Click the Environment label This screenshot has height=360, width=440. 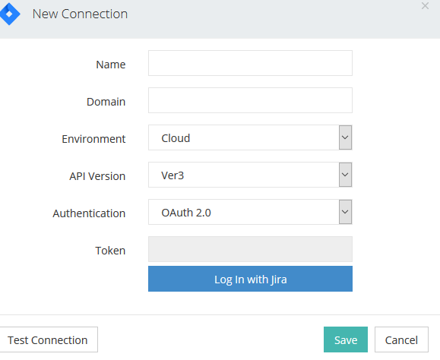pyautogui.click(x=93, y=139)
